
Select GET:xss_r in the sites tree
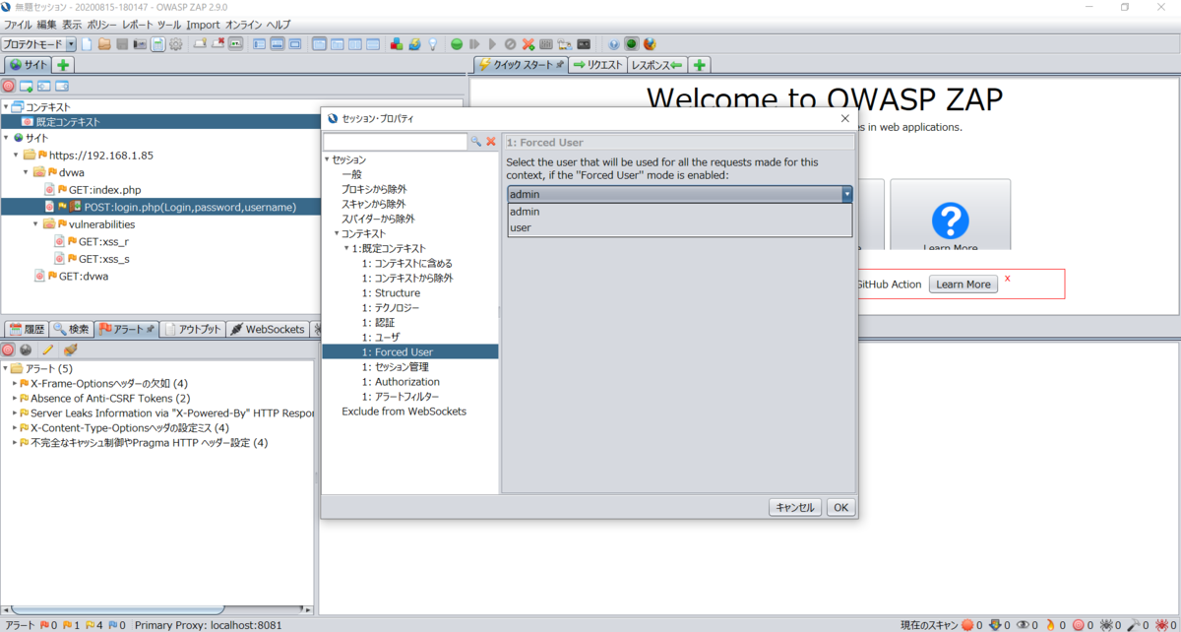[103, 241]
